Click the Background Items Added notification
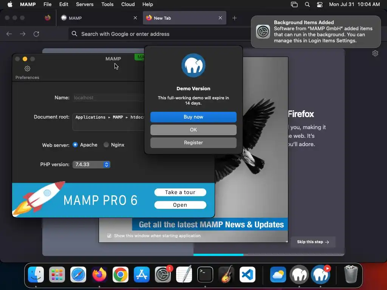This screenshot has height=290, width=387. pos(316,32)
